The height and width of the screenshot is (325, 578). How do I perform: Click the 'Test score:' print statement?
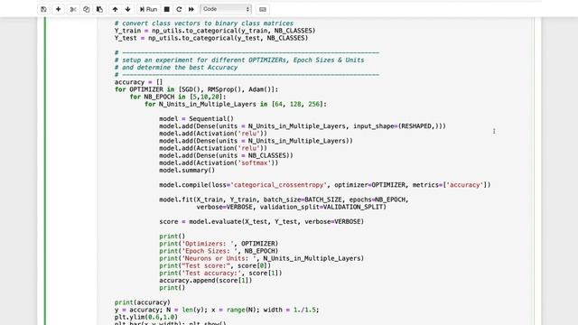(x=215, y=265)
